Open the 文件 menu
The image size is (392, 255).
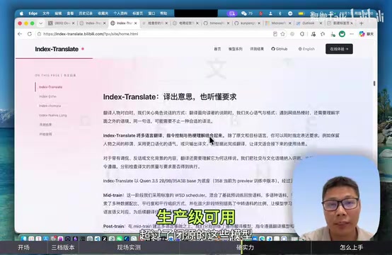(x=46, y=13)
